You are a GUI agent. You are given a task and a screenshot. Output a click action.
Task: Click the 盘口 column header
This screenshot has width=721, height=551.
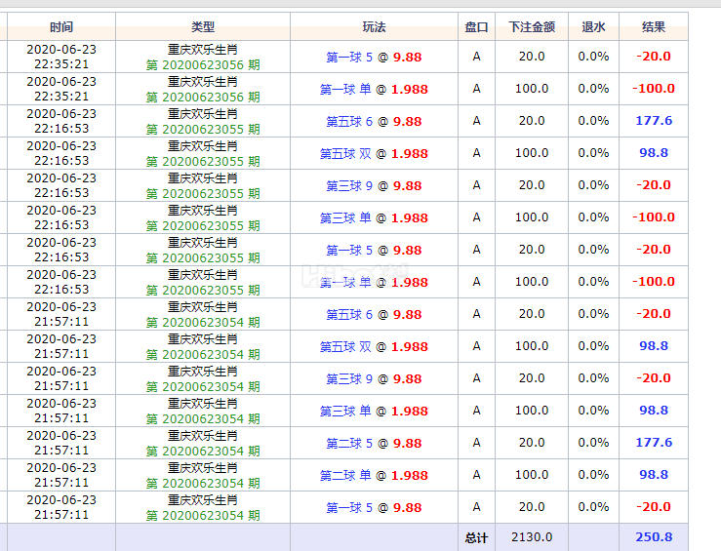(x=476, y=27)
